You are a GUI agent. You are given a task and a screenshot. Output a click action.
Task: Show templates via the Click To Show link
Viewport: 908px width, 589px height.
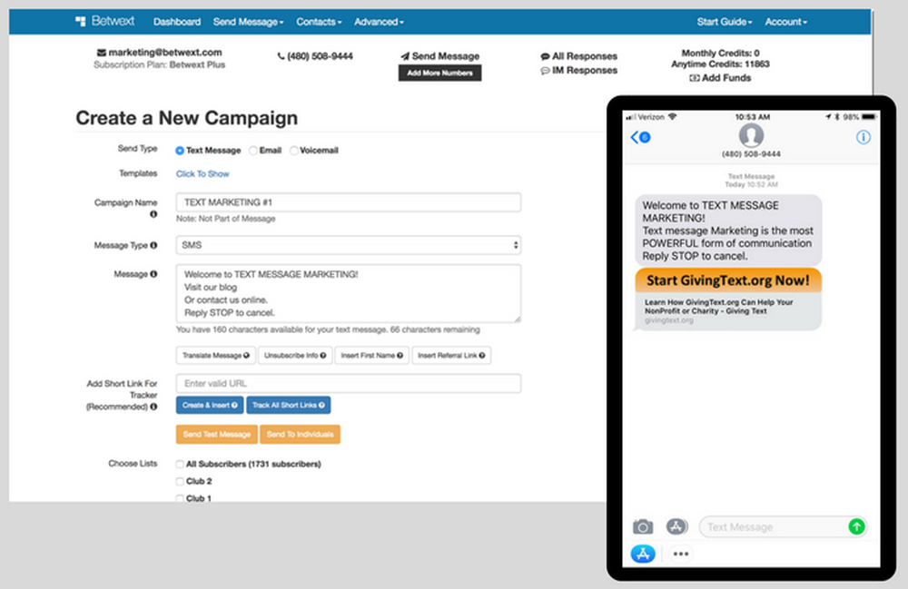[x=202, y=173]
